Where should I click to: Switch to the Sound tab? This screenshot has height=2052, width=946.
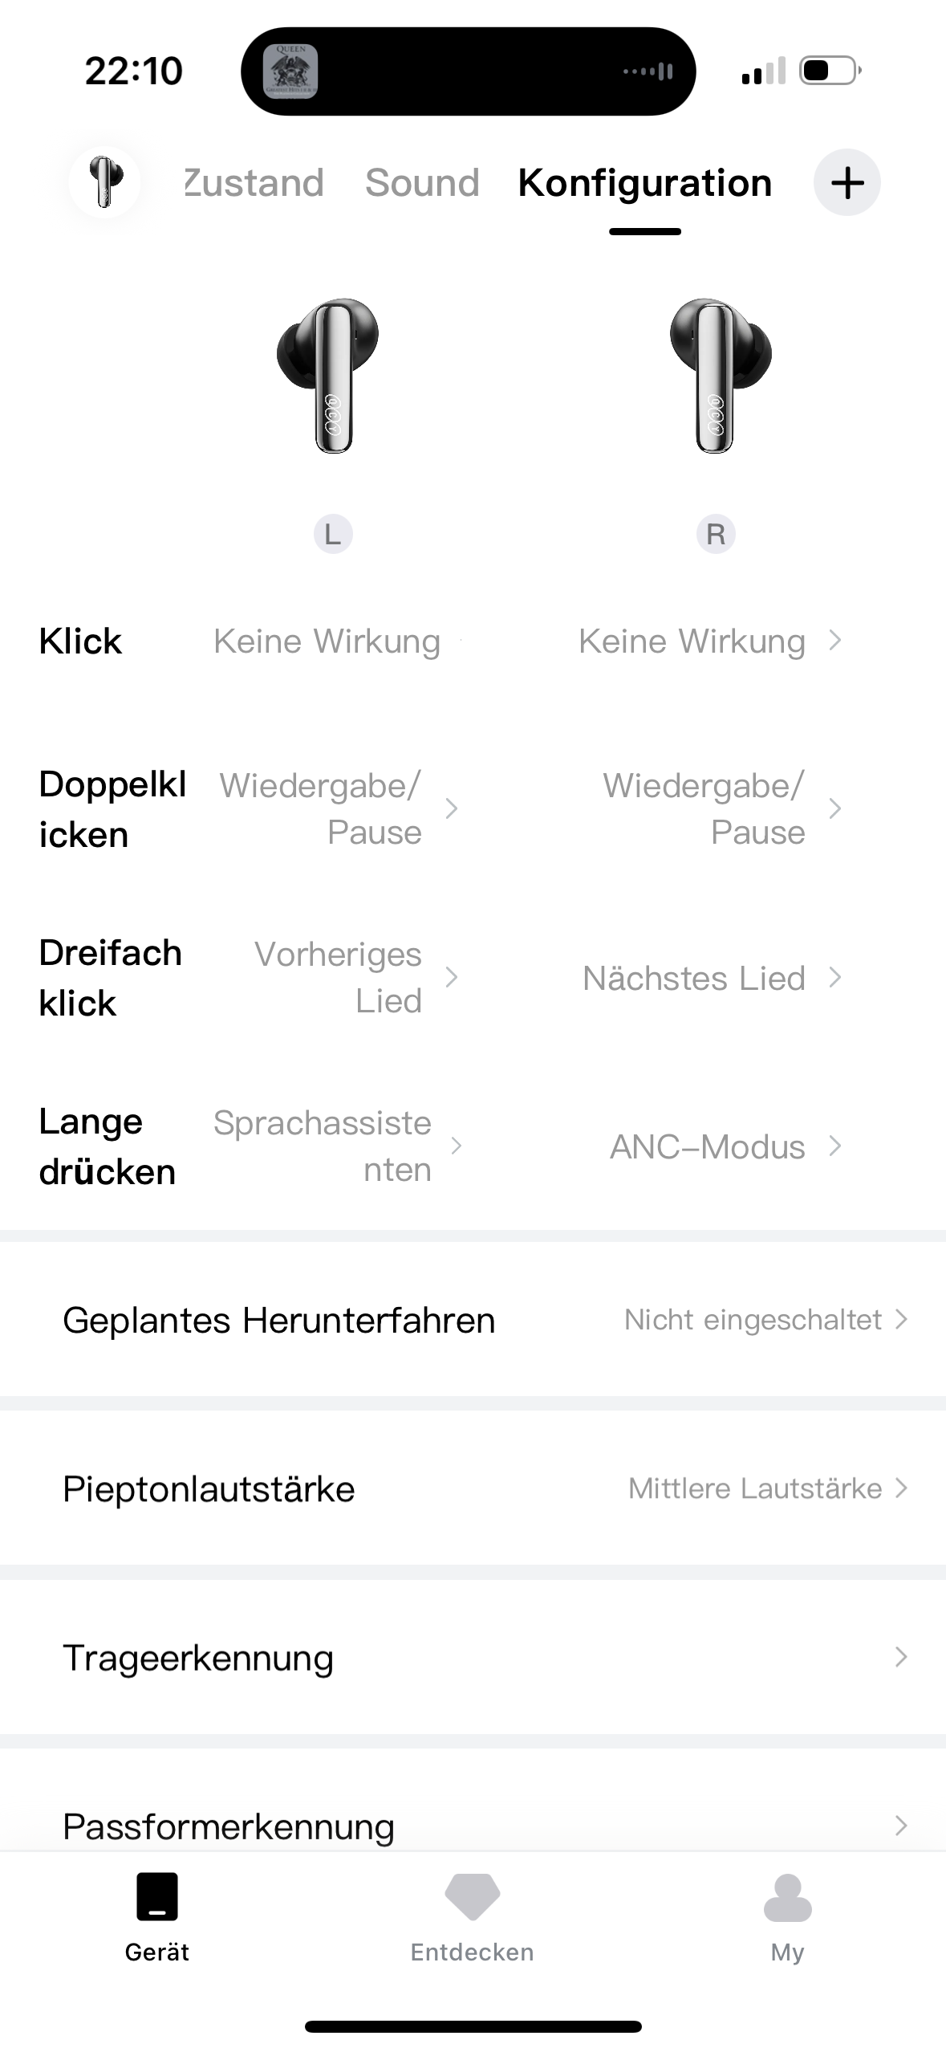pyautogui.click(x=422, y=183)
